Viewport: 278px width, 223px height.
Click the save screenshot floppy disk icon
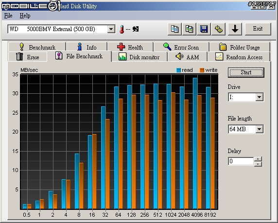[x=204, y=29]
